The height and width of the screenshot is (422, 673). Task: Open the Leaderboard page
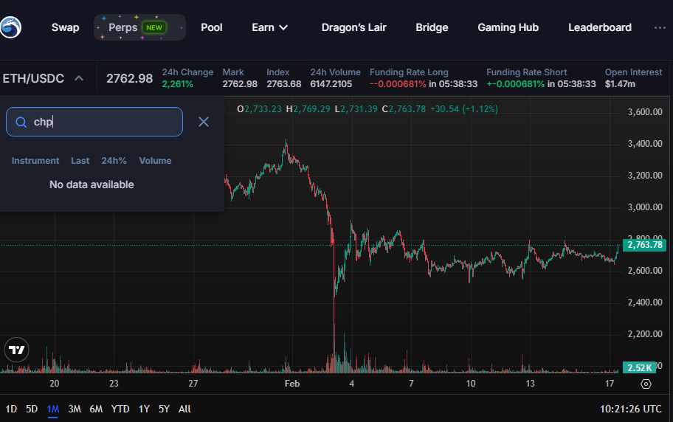point(600,27)
